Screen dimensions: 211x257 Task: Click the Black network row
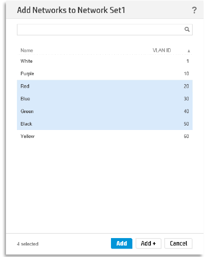coord(105,124)
